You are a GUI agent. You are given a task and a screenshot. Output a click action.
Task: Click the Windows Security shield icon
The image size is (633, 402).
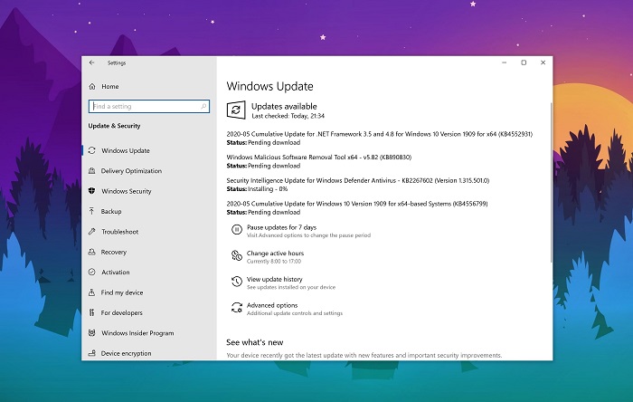[x=92, y=191]
